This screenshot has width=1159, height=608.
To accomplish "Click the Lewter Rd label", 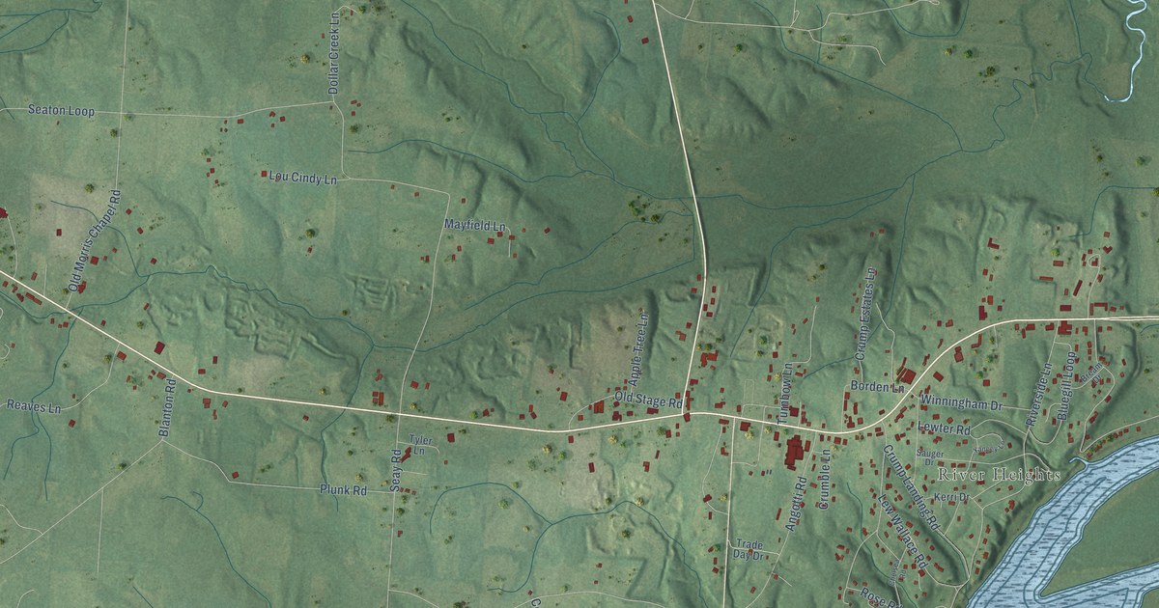I will (944, 428).
